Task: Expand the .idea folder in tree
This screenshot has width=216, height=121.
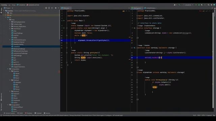Action: [x=6, y=13]
